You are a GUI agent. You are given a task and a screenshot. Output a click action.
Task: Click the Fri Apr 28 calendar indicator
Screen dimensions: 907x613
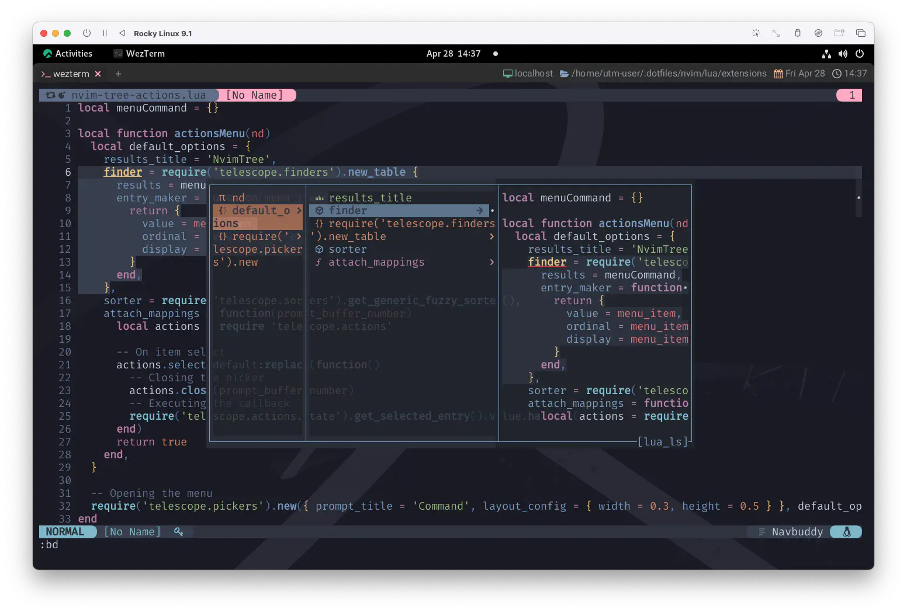799,74
